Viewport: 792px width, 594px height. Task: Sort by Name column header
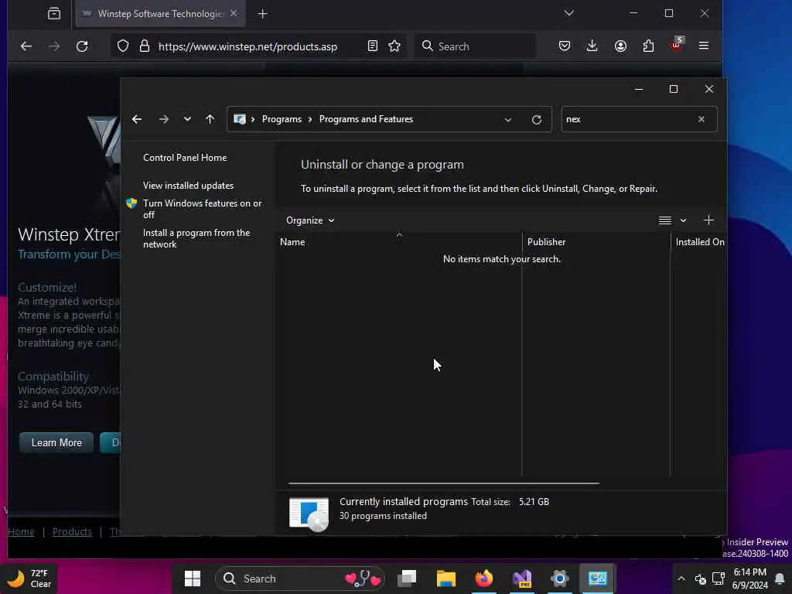click(399, 242)
